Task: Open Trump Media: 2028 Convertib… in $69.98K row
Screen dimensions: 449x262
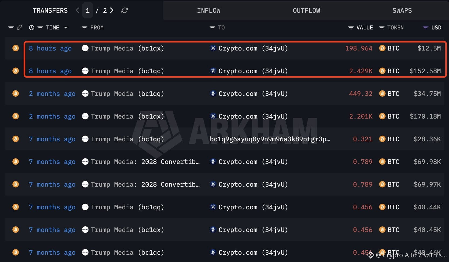Action: (145, 162)
